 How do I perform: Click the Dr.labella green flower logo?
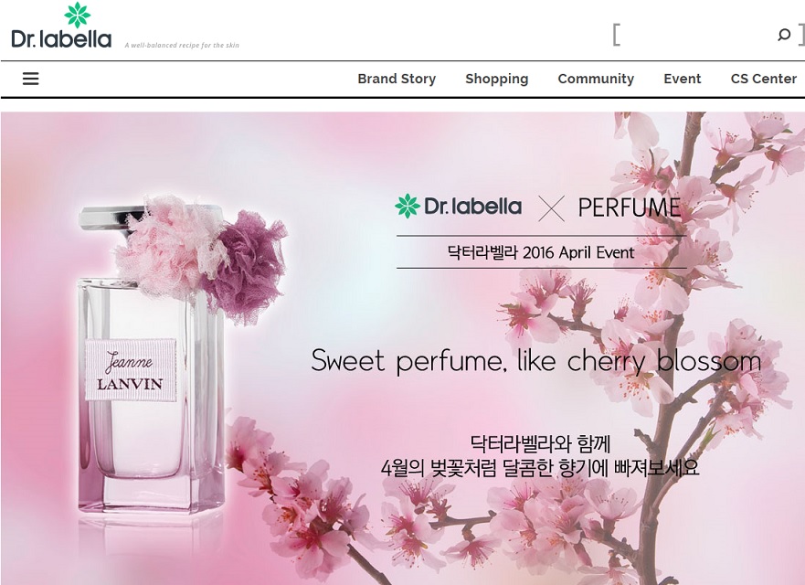[78, 15]
